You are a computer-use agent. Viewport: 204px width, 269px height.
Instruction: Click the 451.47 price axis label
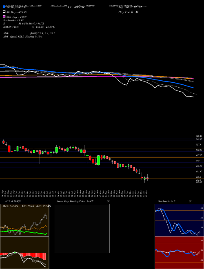tap(199, 171)
